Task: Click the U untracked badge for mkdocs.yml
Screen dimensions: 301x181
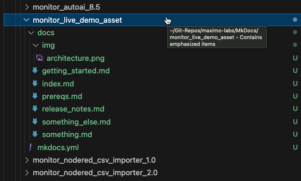Action: pos(295,147)
